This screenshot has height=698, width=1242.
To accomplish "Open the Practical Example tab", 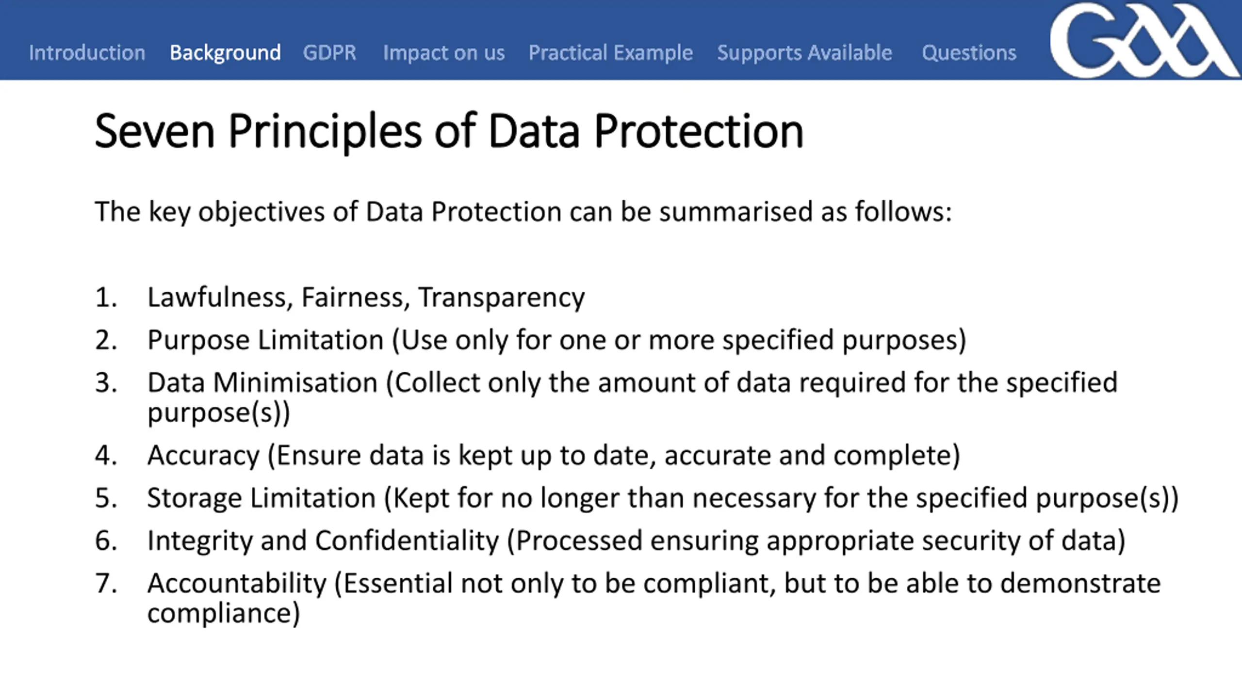I will pyautogui.click(x=610, y=53).
